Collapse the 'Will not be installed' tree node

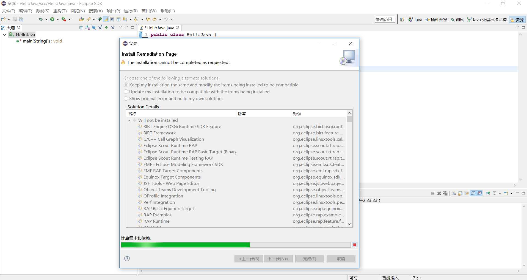129,120
